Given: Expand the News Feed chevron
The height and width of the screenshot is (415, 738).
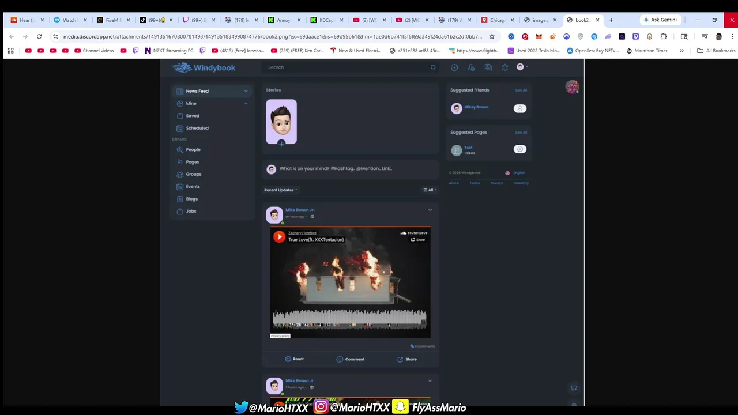Looking at the screenshot, I should (x=246, y=91).
